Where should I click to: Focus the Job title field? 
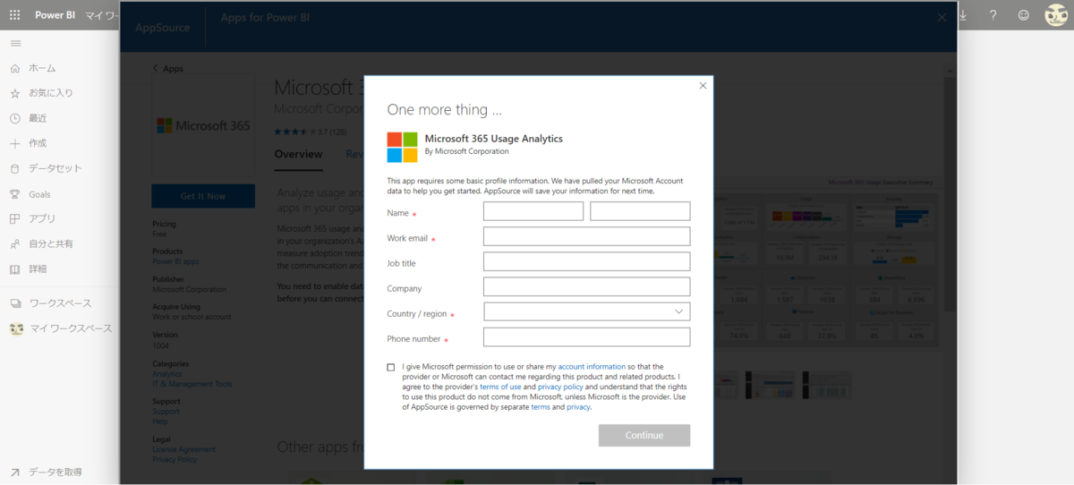(586, 261)
